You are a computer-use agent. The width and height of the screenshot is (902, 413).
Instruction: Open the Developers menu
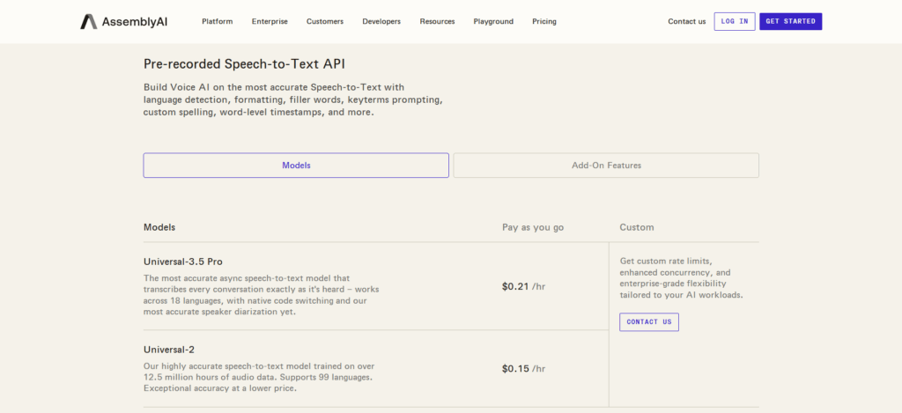pyautogui.click(x=381, y=22)
